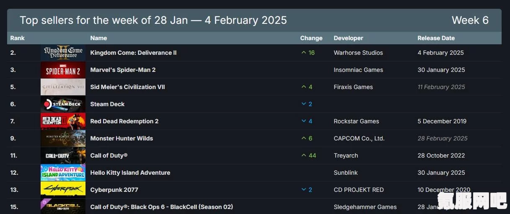Click the Top sellers week title
Viewport: 510px width, 214px height.
[x=153, y=20]
